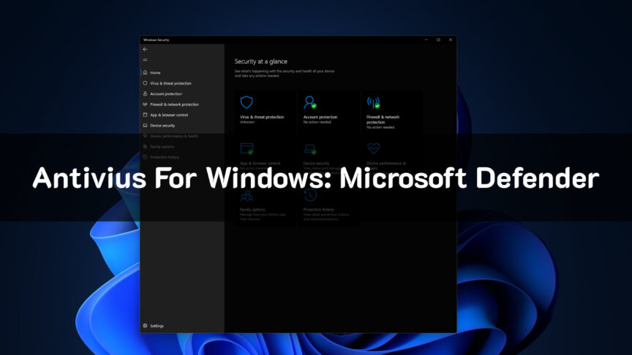This screenshot has width=632, height=355.
Task: Open Virus & threat protection sidebar item
Action: coord(170,83)
